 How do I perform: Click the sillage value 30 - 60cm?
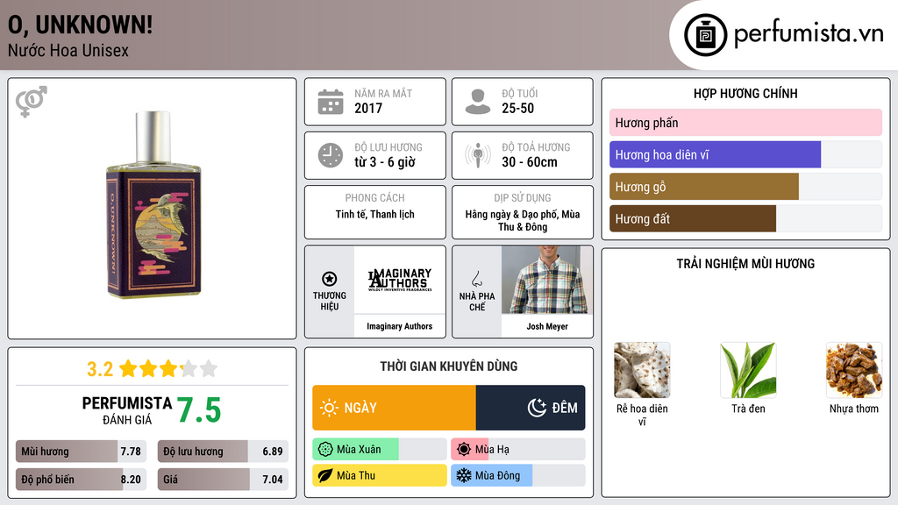(x=529, y=162)
